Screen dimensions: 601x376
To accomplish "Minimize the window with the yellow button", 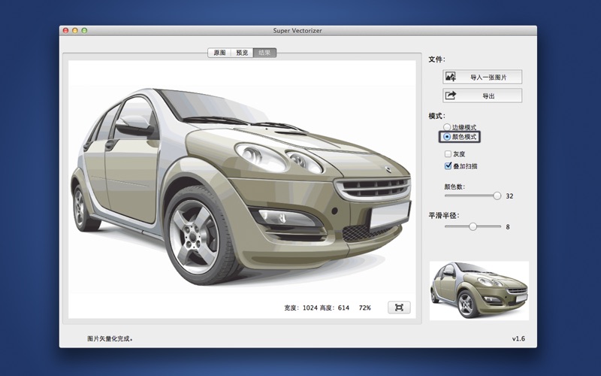I will pos(75,31).
